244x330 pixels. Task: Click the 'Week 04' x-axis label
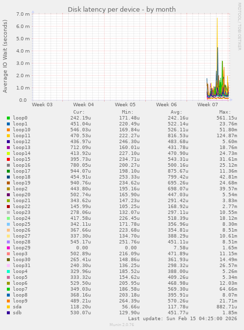point(83,104)
